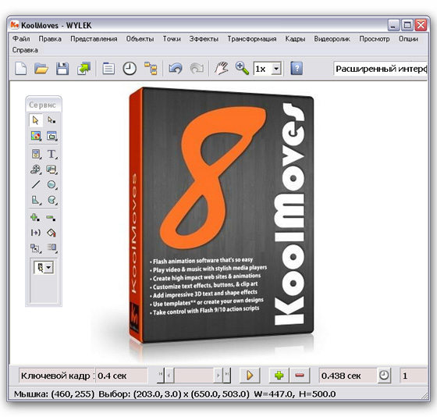This screenshot has width=437, height=417.
Task: Create a new file with blank page icon
Action: point(20,69)
